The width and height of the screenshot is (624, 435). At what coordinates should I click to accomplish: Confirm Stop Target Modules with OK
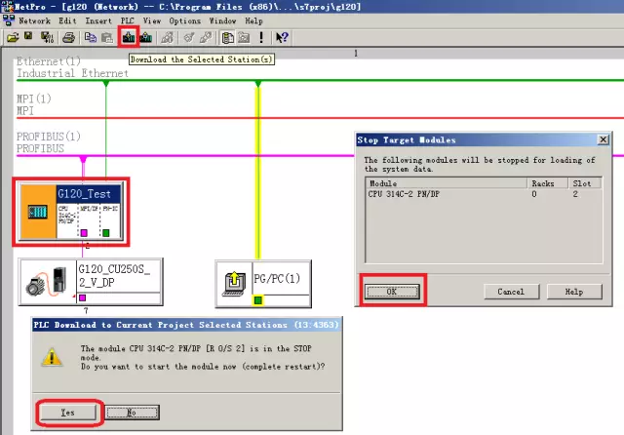[391, 291]
